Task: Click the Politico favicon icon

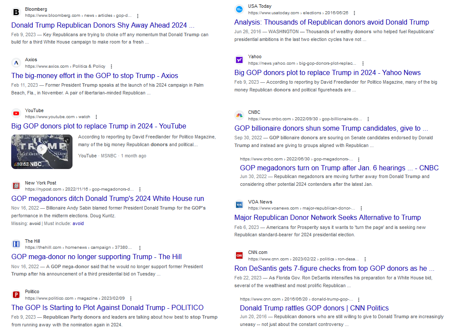Action: 16,295
